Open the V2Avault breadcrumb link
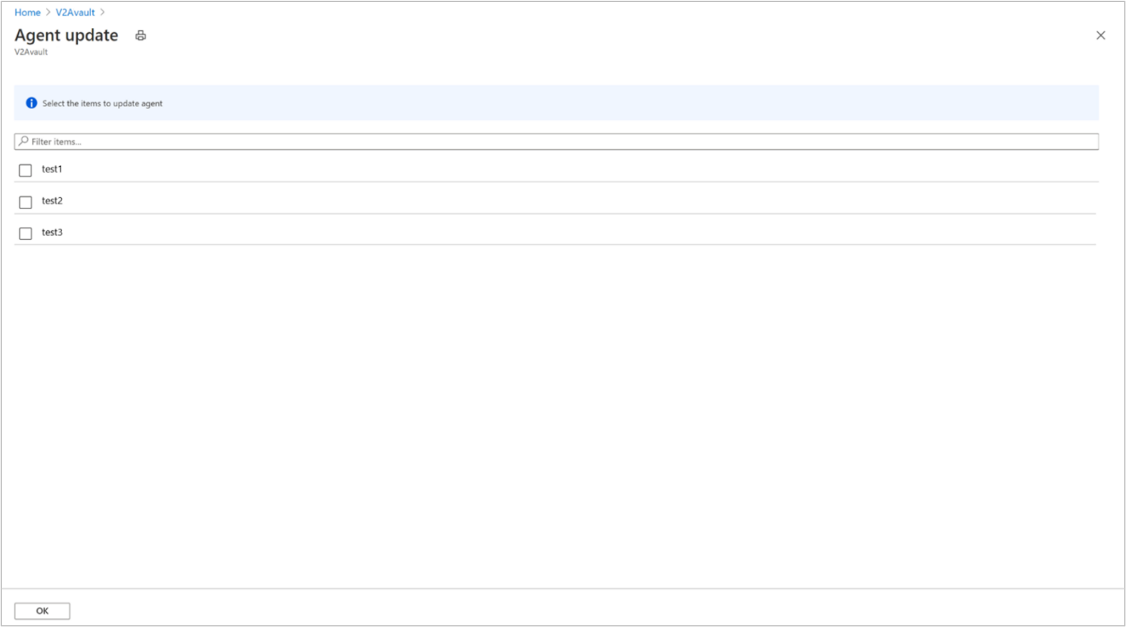The width and height of the screenshot is (1126, 627). [75, 12]
